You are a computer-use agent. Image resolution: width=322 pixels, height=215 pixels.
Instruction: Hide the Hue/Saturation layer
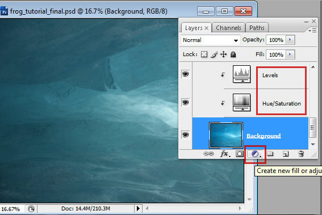(186, 102)
